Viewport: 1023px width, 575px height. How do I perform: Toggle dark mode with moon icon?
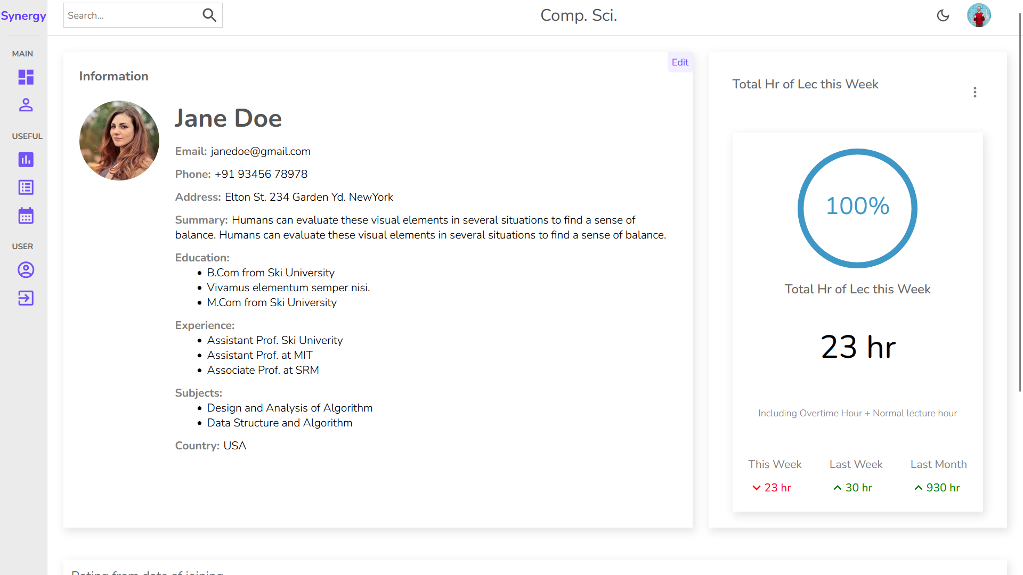(943, 15)
